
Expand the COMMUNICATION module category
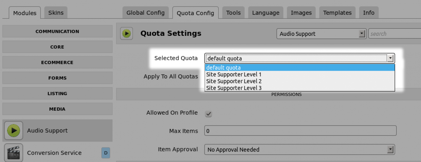pos(57,32)
